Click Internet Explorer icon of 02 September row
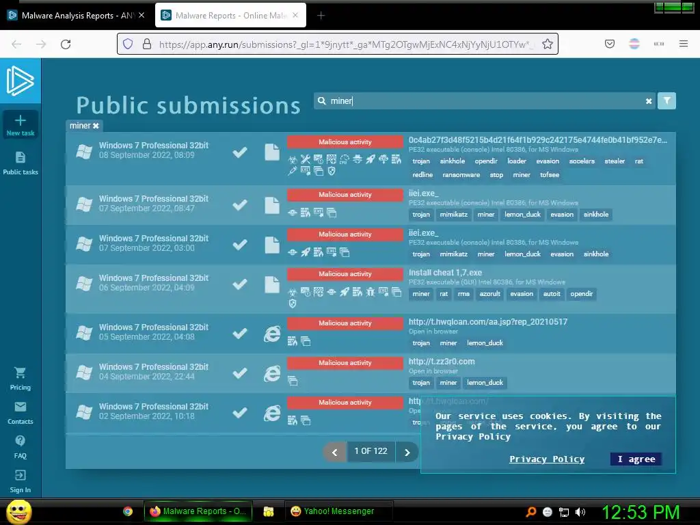This screenshot has width=700, height=525. coord(272,414)
